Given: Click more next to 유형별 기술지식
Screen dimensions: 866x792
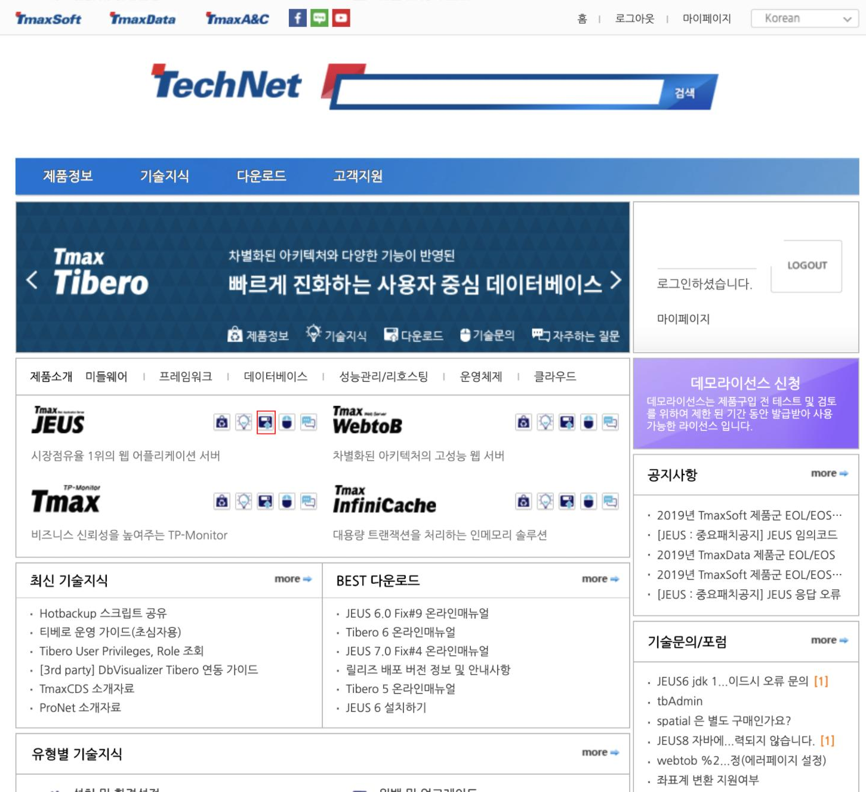Looking at the screenshot, I should (600, 753).
